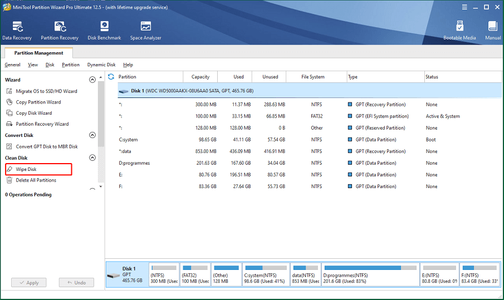The image size is (504, 300).
Task: Open the Partition menu
Action: (x=71, y=65)
